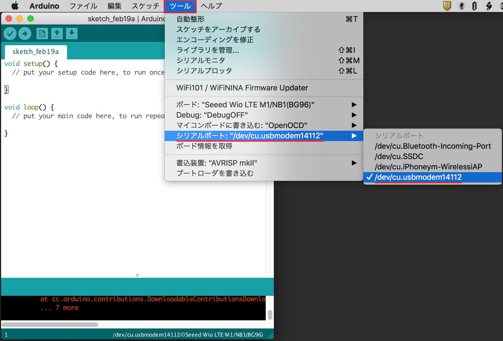Viewport: 503px width, 341px height.
Task: Click the paperclip icon in the menu bar
Action: tap(475, 6)
